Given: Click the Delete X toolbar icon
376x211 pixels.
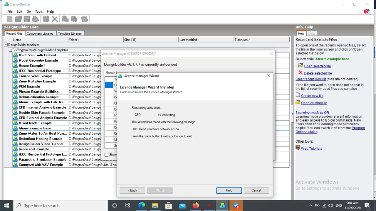Looking at the screenshot, I should pos(55,19).
